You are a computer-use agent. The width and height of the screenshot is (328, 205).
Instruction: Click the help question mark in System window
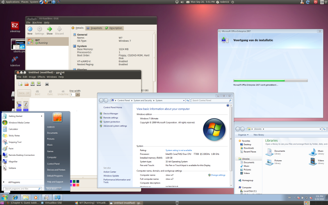[x=228, y=105]
